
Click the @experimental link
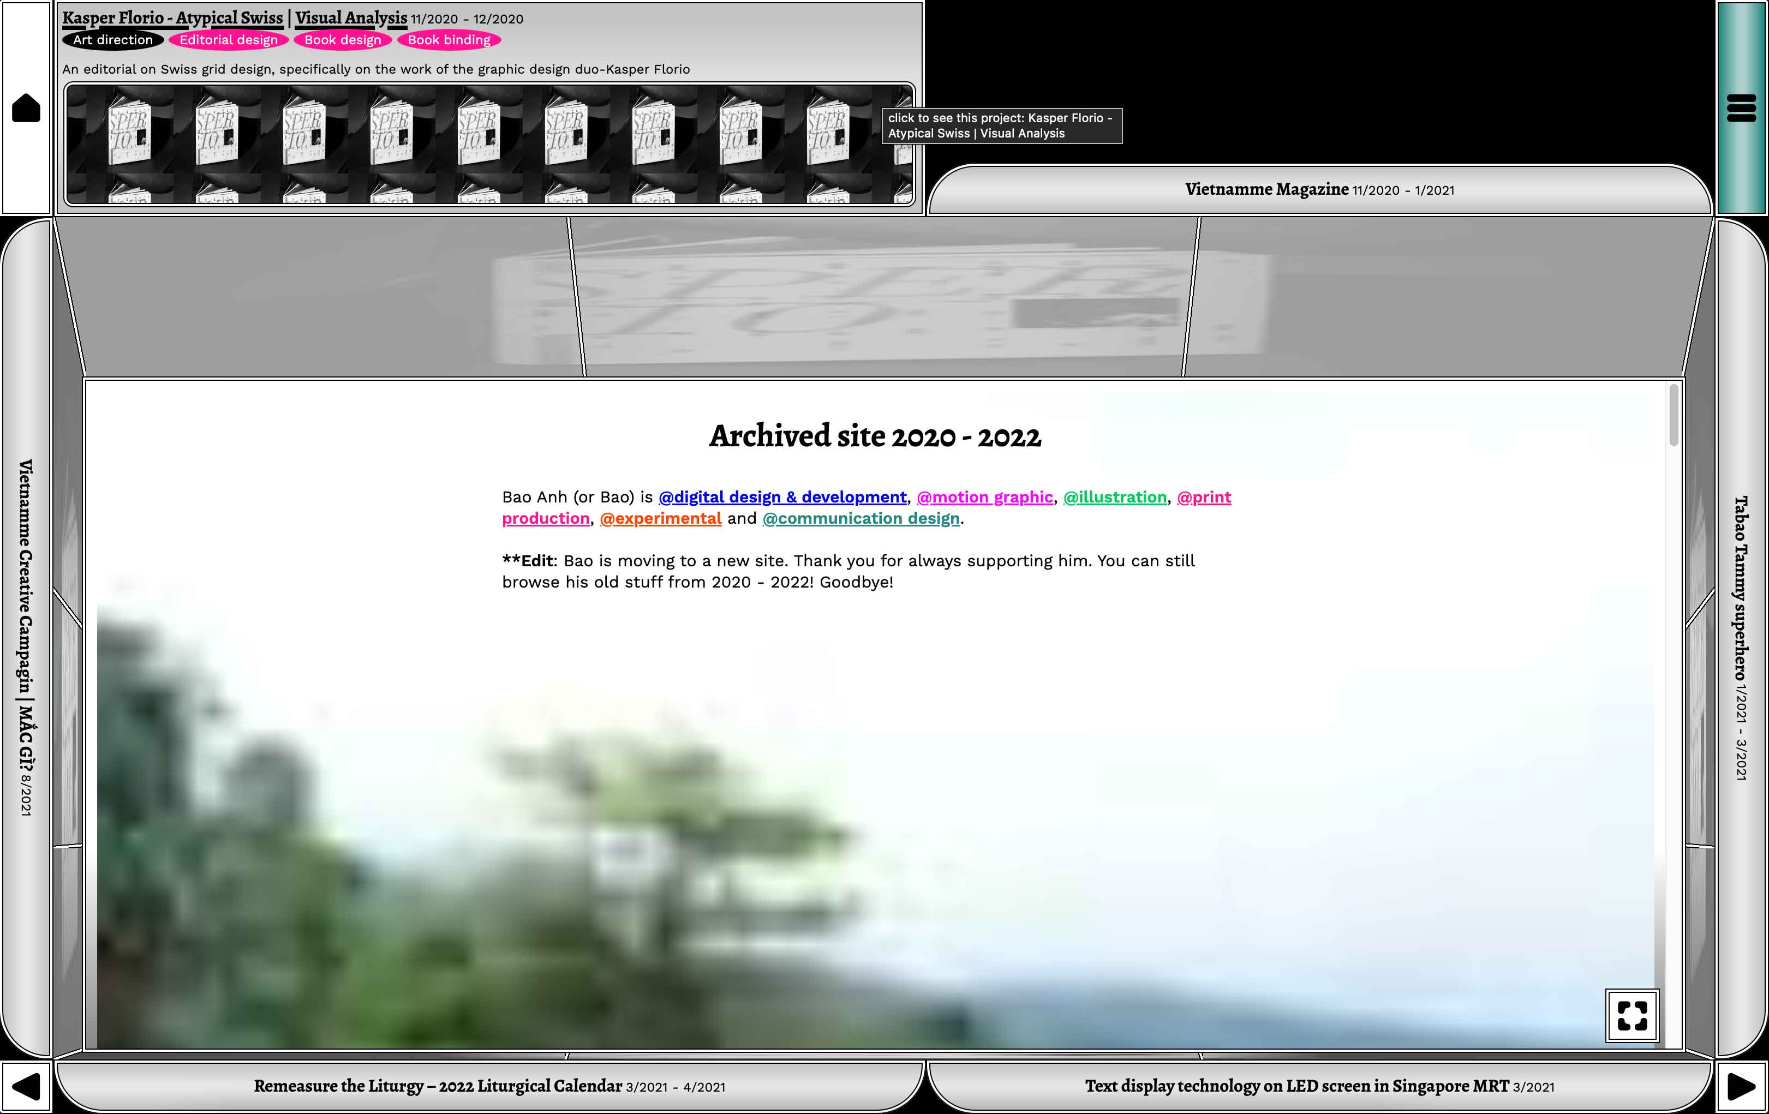(x=660, y=518)
